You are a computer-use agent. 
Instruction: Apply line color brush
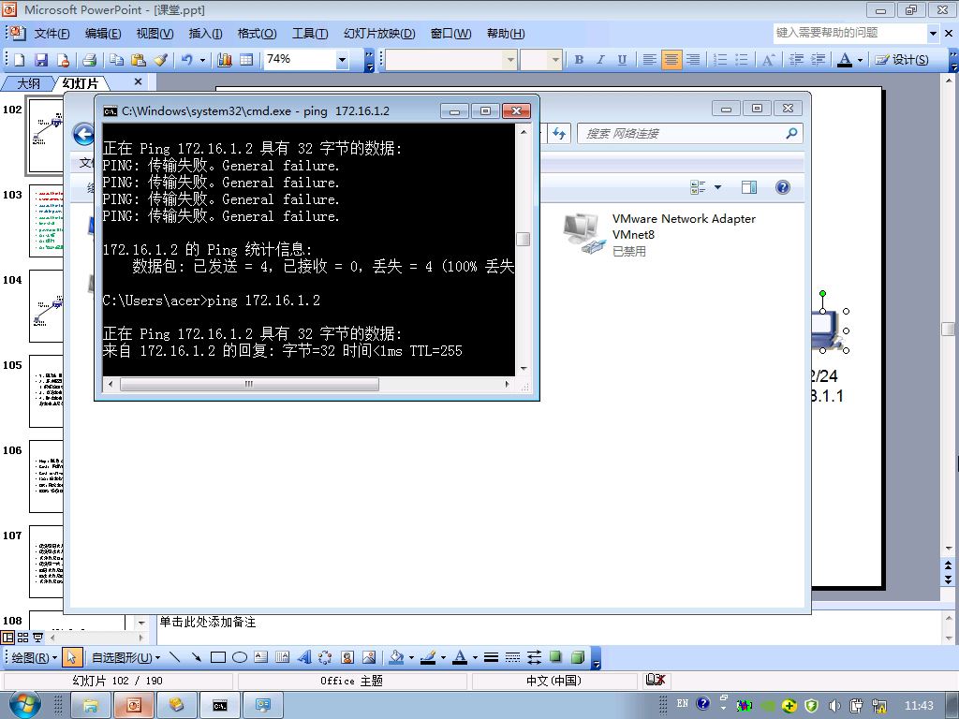point(428,658)
